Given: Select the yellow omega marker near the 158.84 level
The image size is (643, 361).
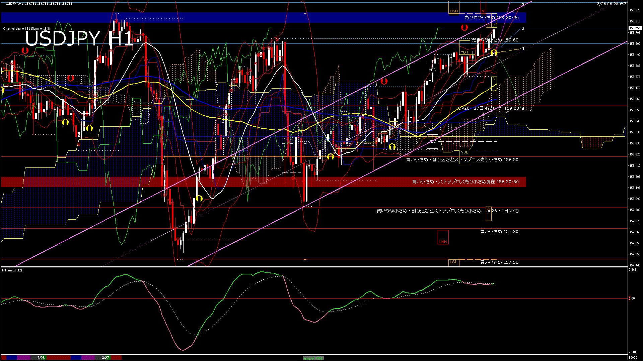Looking at the screenshot, I should (65, 122).
